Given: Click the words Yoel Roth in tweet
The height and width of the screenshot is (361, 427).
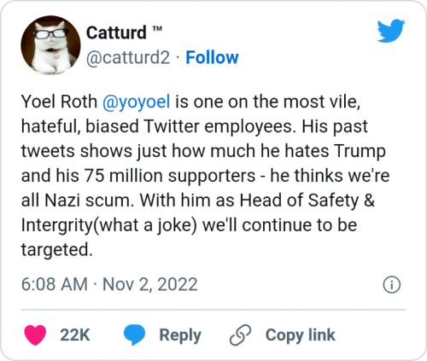Looking at the screenshot, I should (59, 102).
